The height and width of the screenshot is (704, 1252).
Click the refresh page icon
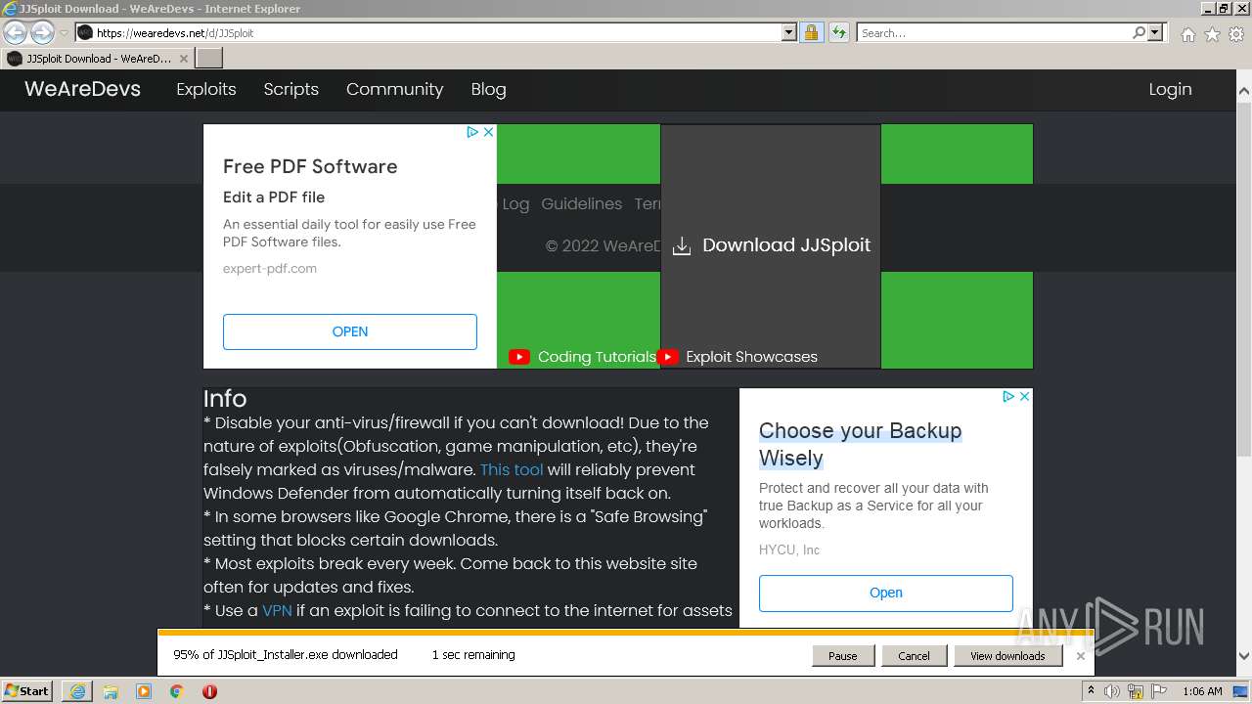point(838,32)
